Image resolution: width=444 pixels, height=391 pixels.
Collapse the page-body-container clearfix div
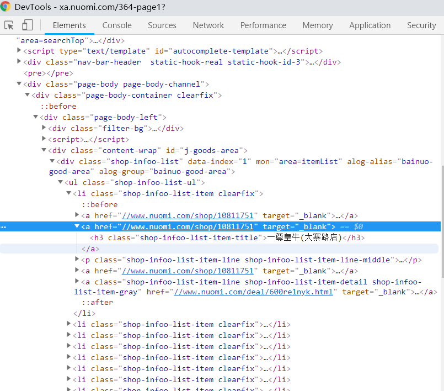point(27,94)
